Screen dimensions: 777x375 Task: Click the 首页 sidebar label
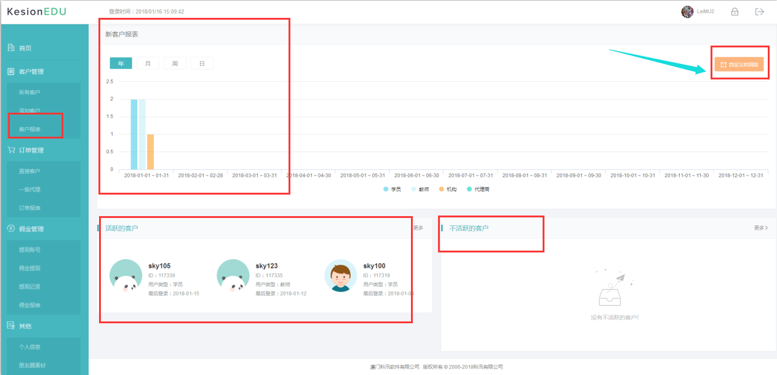[x=25, y=48]
